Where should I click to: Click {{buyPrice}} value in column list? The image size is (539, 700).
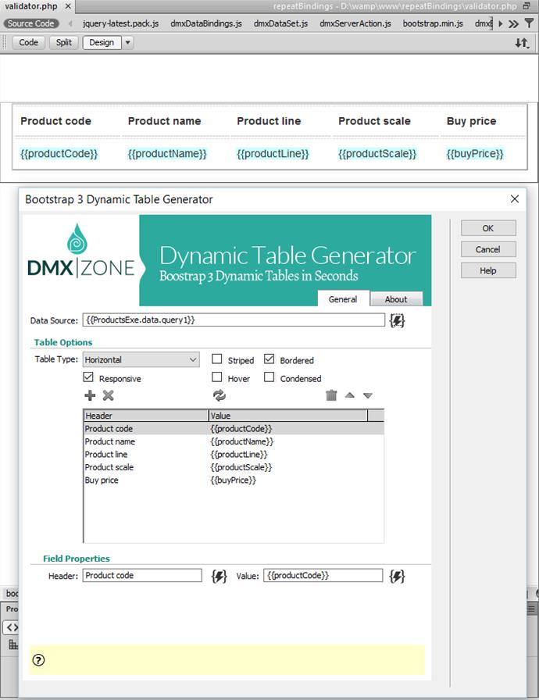pos(234,480)
